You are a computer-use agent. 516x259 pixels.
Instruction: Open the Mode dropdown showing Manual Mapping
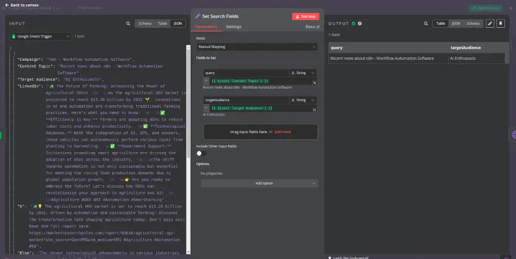[257, 47]
